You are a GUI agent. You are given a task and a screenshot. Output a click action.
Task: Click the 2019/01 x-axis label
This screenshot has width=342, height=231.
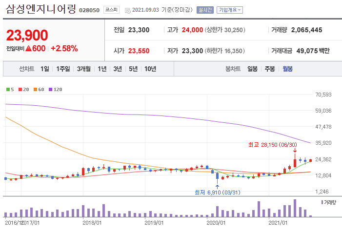[154, 223]
